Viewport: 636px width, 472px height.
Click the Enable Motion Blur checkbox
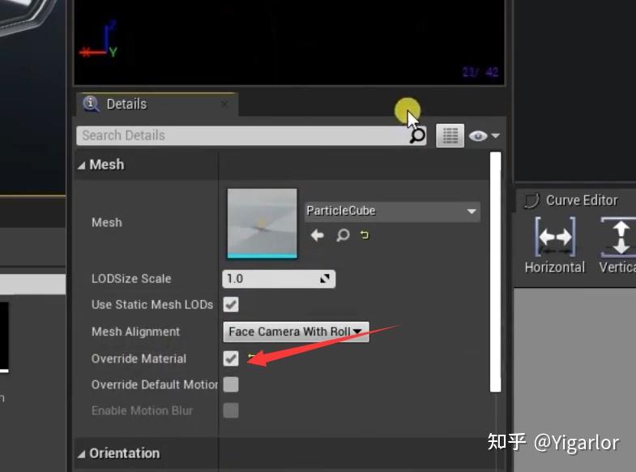pyautogui.click(x=231, y=410)
